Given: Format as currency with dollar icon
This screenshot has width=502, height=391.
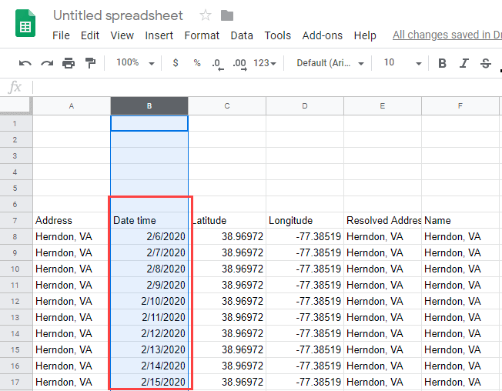Looking at the screenshot, I should (176, 63).
